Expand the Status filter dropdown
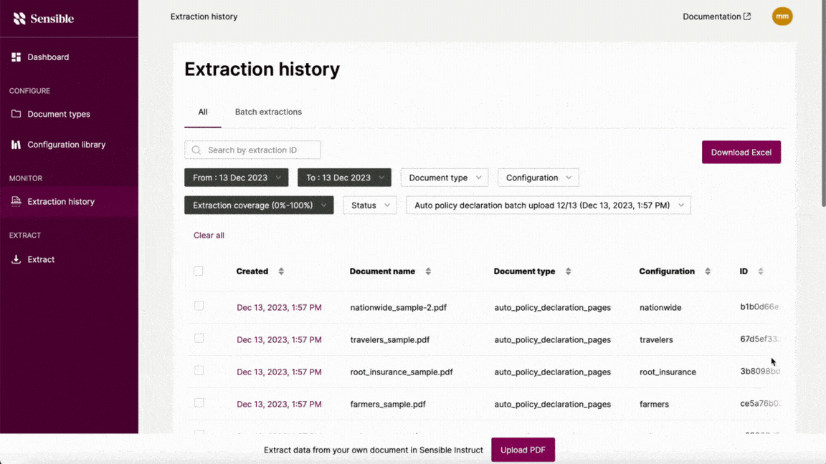The image size is (826, 464). [x=369, y=206]
